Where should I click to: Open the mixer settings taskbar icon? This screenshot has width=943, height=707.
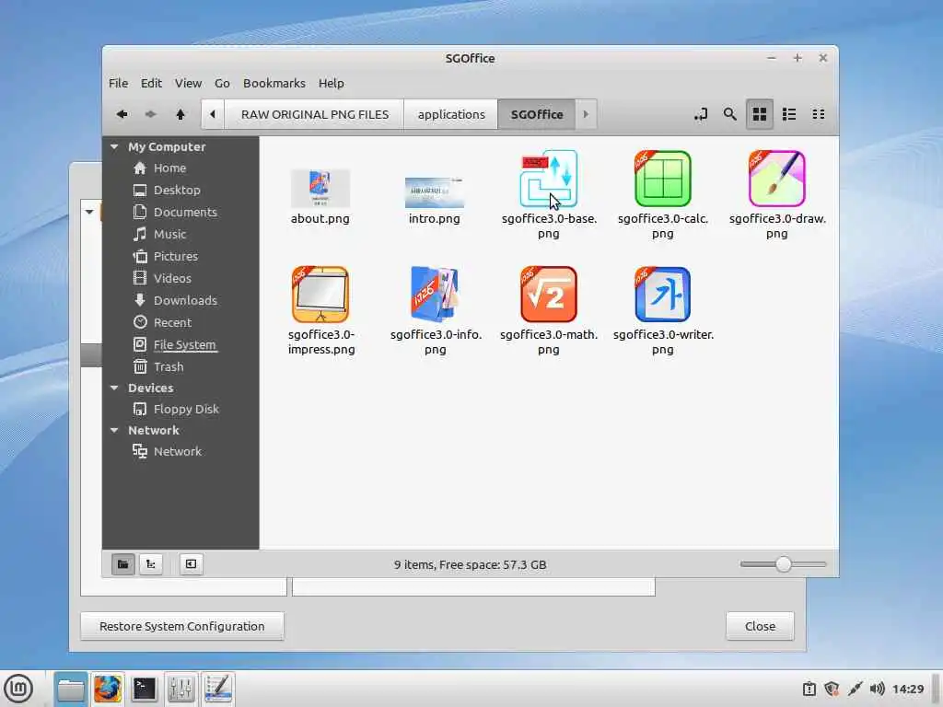181,689
